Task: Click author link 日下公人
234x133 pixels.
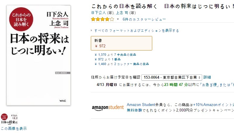Action: coord(98,13)
